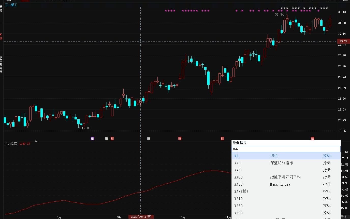
Task: Pick MACD 指数平滑异同平均 from results
Action: [x=286, y=177]
